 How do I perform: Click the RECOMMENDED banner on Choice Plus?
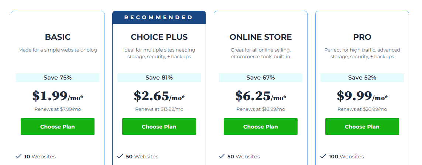click(x=159, y=17)
